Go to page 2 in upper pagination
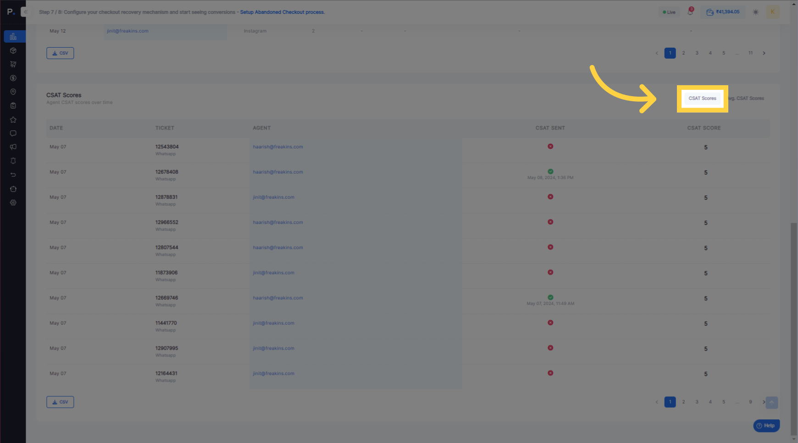Viewport: 798px width, 443px height. [683, 53]
